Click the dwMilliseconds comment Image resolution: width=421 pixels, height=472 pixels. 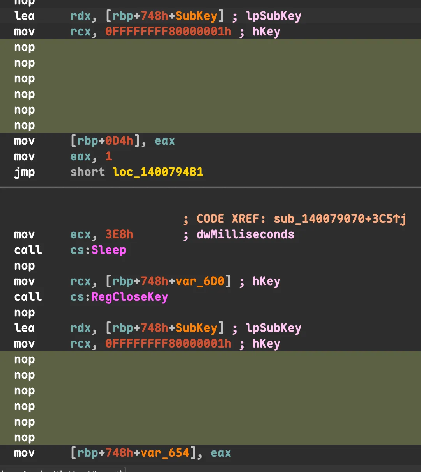click(x=245, y=234)
